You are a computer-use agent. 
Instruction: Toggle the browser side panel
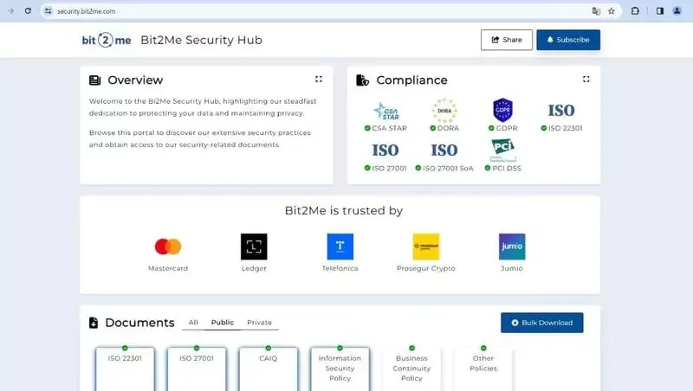(660, 11)
